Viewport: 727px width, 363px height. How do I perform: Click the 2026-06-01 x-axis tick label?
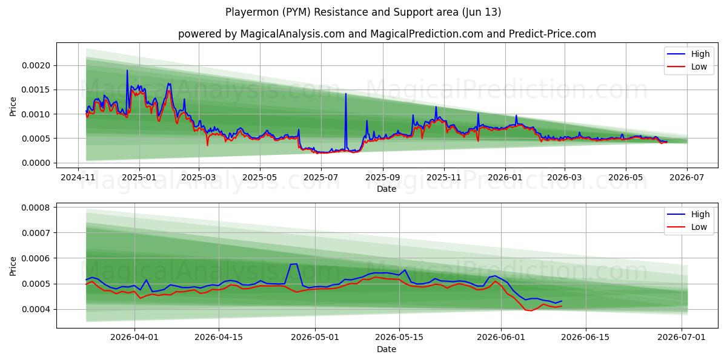click(x=501, y=338)
